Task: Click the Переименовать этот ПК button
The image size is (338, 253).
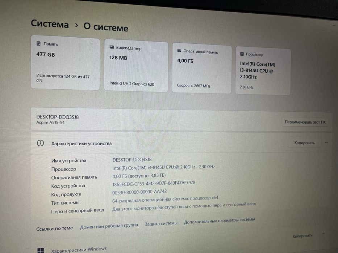Action: pos(305,122)
